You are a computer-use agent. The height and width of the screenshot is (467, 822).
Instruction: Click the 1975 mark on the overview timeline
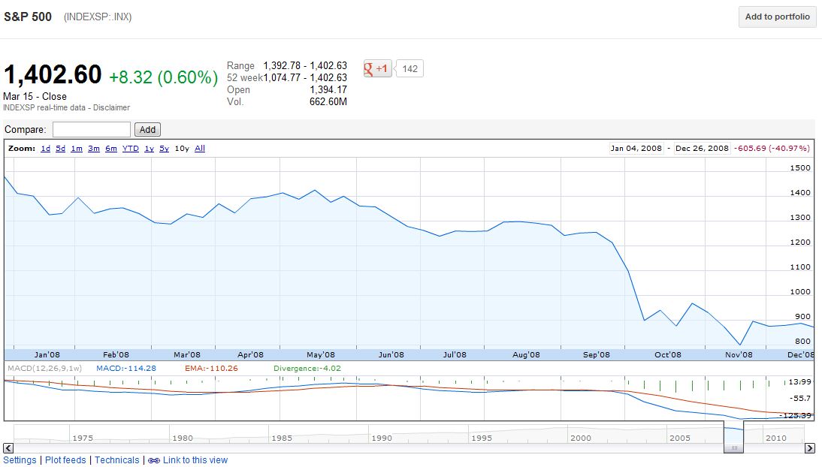click(83, 438)
